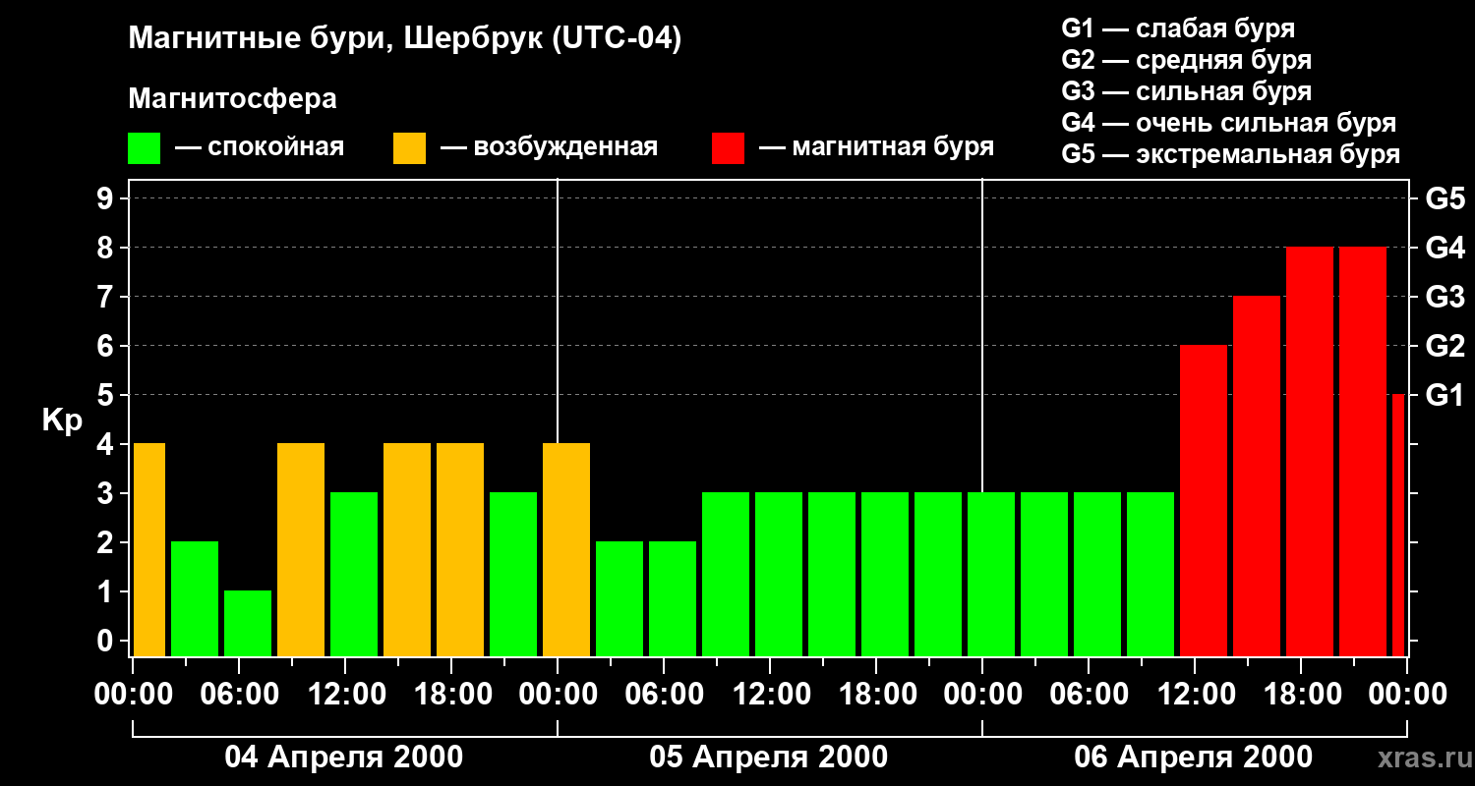Click 'G3 — сильная буря' legend line
1475x786 pixels.
pyautogui.click(x=1187, y=91)
